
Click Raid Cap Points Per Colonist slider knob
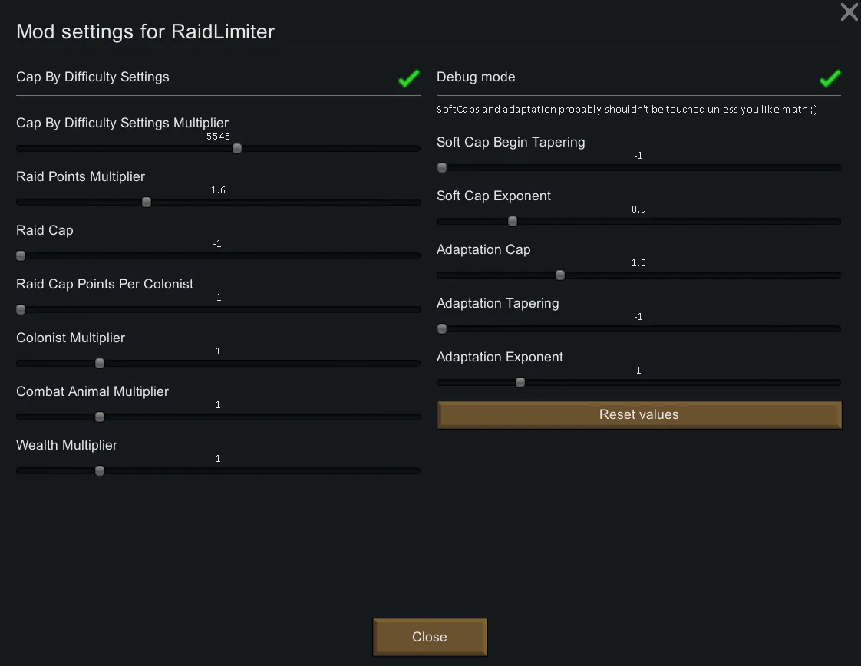point(21,310)
